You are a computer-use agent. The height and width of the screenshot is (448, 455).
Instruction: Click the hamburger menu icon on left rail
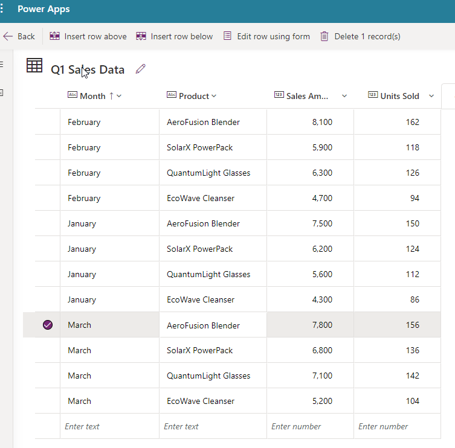[x=2, y=64]
